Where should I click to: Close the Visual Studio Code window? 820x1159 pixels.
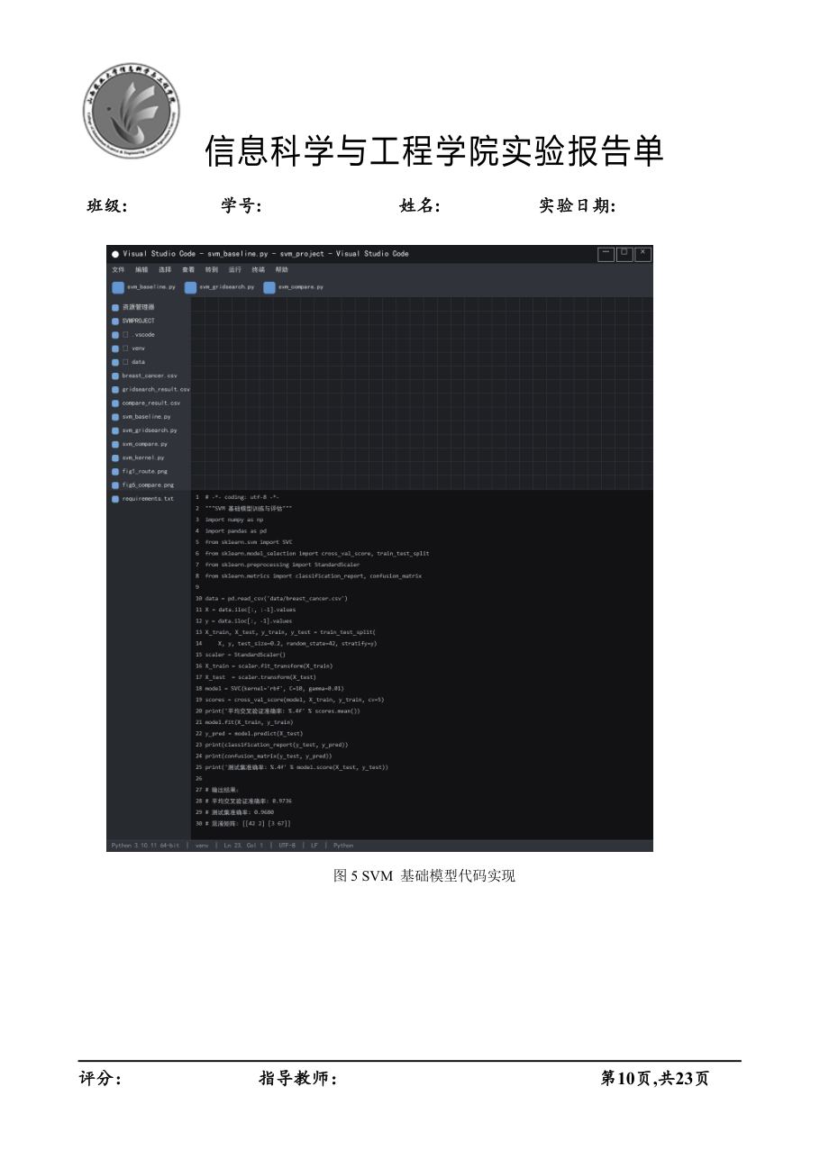[642, 254]
